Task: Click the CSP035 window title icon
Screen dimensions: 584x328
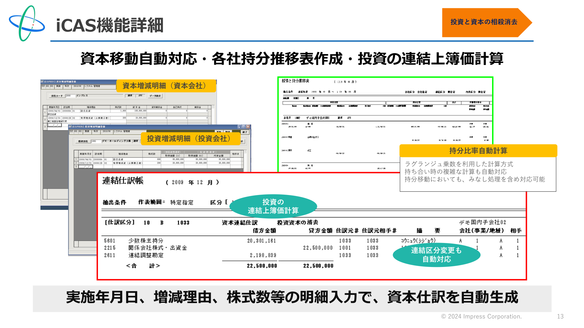Action: tap(70, 126)
